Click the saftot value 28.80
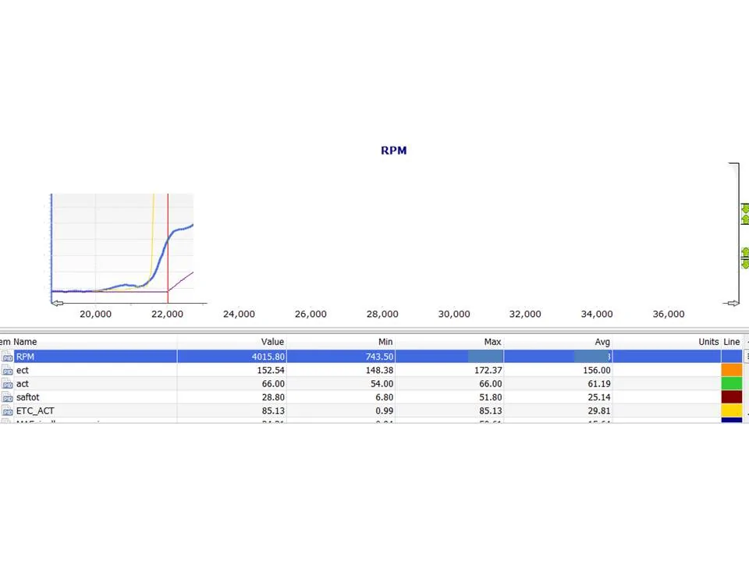The height and width of the screenshot is (562, 749). 273,397
